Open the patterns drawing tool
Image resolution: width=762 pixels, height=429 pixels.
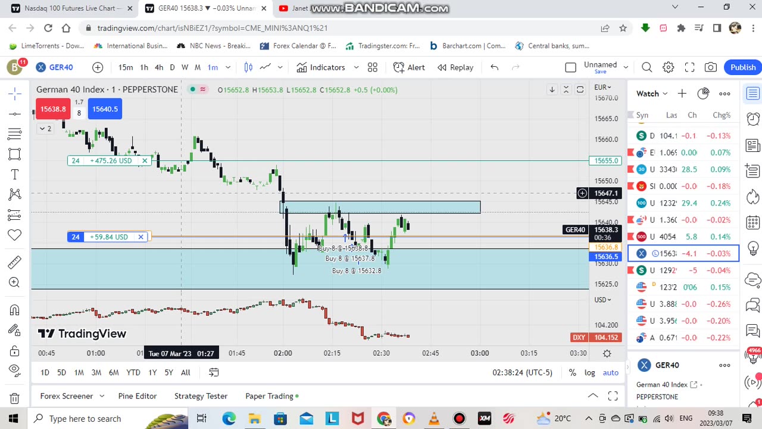tap(15, 194)
